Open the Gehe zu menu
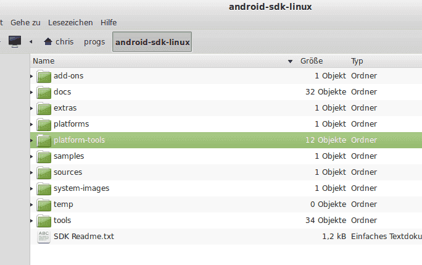422x265 pixels. coord(25,23)
